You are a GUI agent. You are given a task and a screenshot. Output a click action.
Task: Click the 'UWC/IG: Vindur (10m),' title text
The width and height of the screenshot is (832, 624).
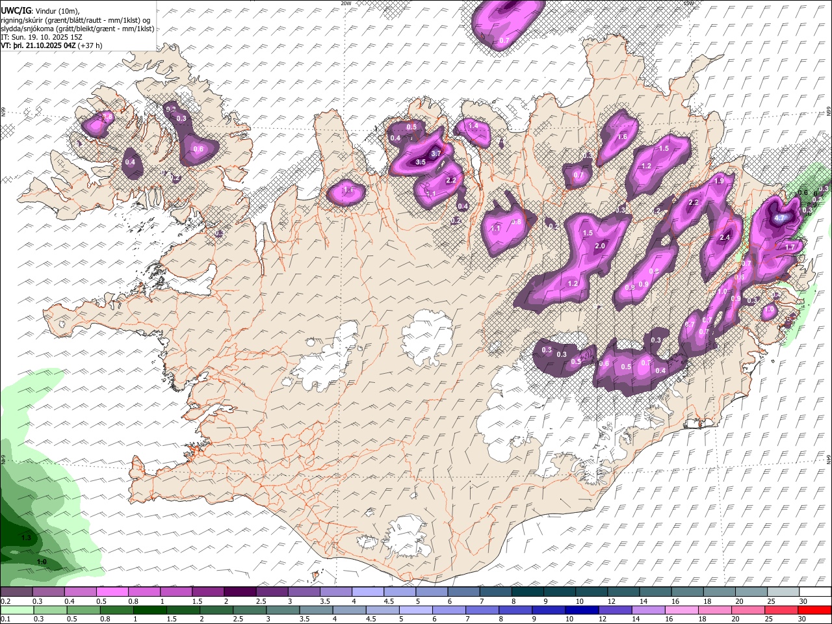point(40,10)
